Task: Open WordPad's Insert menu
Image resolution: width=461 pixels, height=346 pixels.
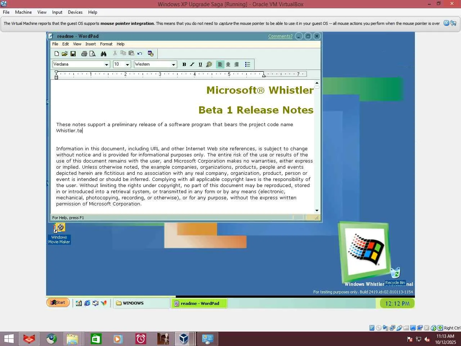Action: click(x=90, y=44)
